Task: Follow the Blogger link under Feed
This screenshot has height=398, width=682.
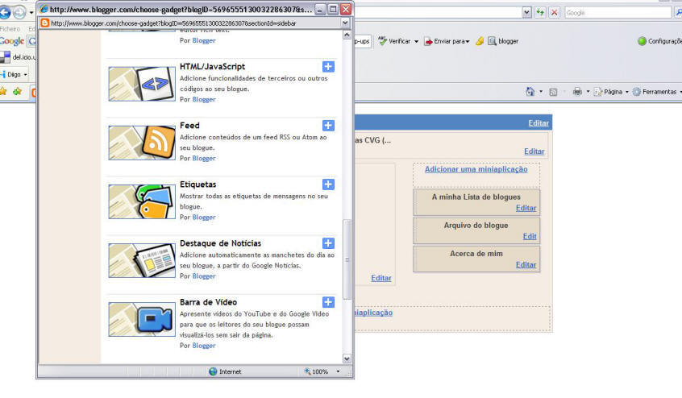Action: 204,158
